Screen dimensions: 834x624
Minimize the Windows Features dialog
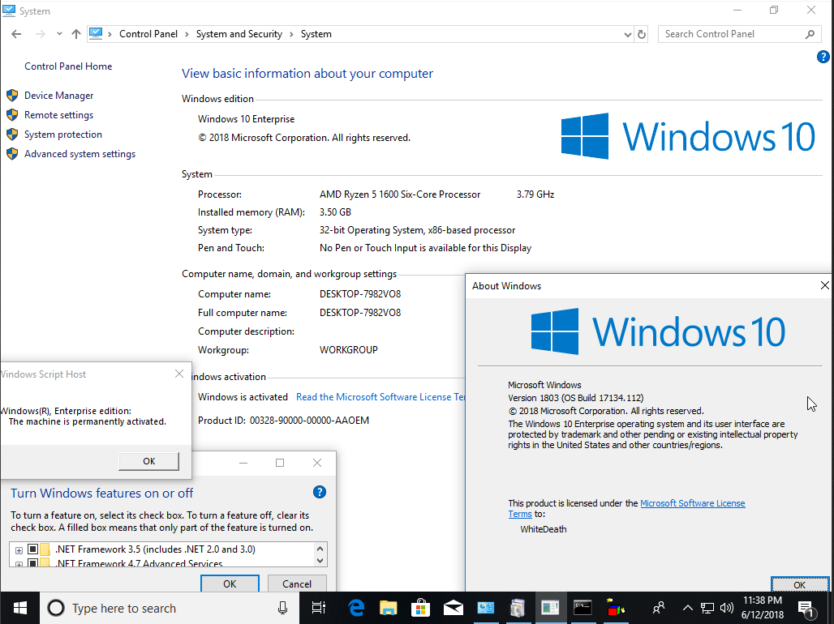243,463
